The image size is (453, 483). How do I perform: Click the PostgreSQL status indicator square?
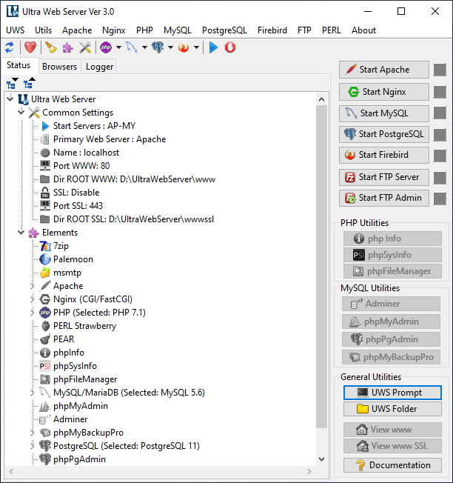[x=440, y=135]
